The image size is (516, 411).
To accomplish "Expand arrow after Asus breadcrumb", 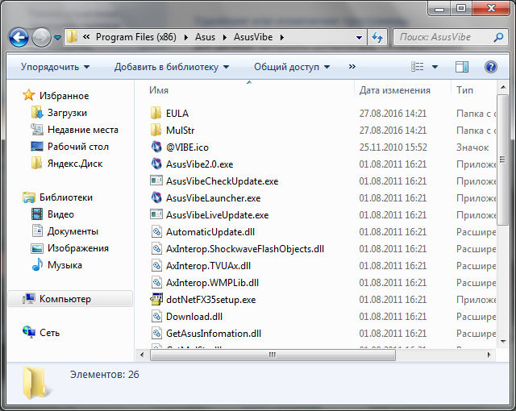I will (x=225, y=38).
